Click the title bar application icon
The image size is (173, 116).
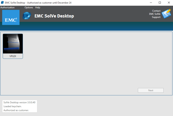2,2
